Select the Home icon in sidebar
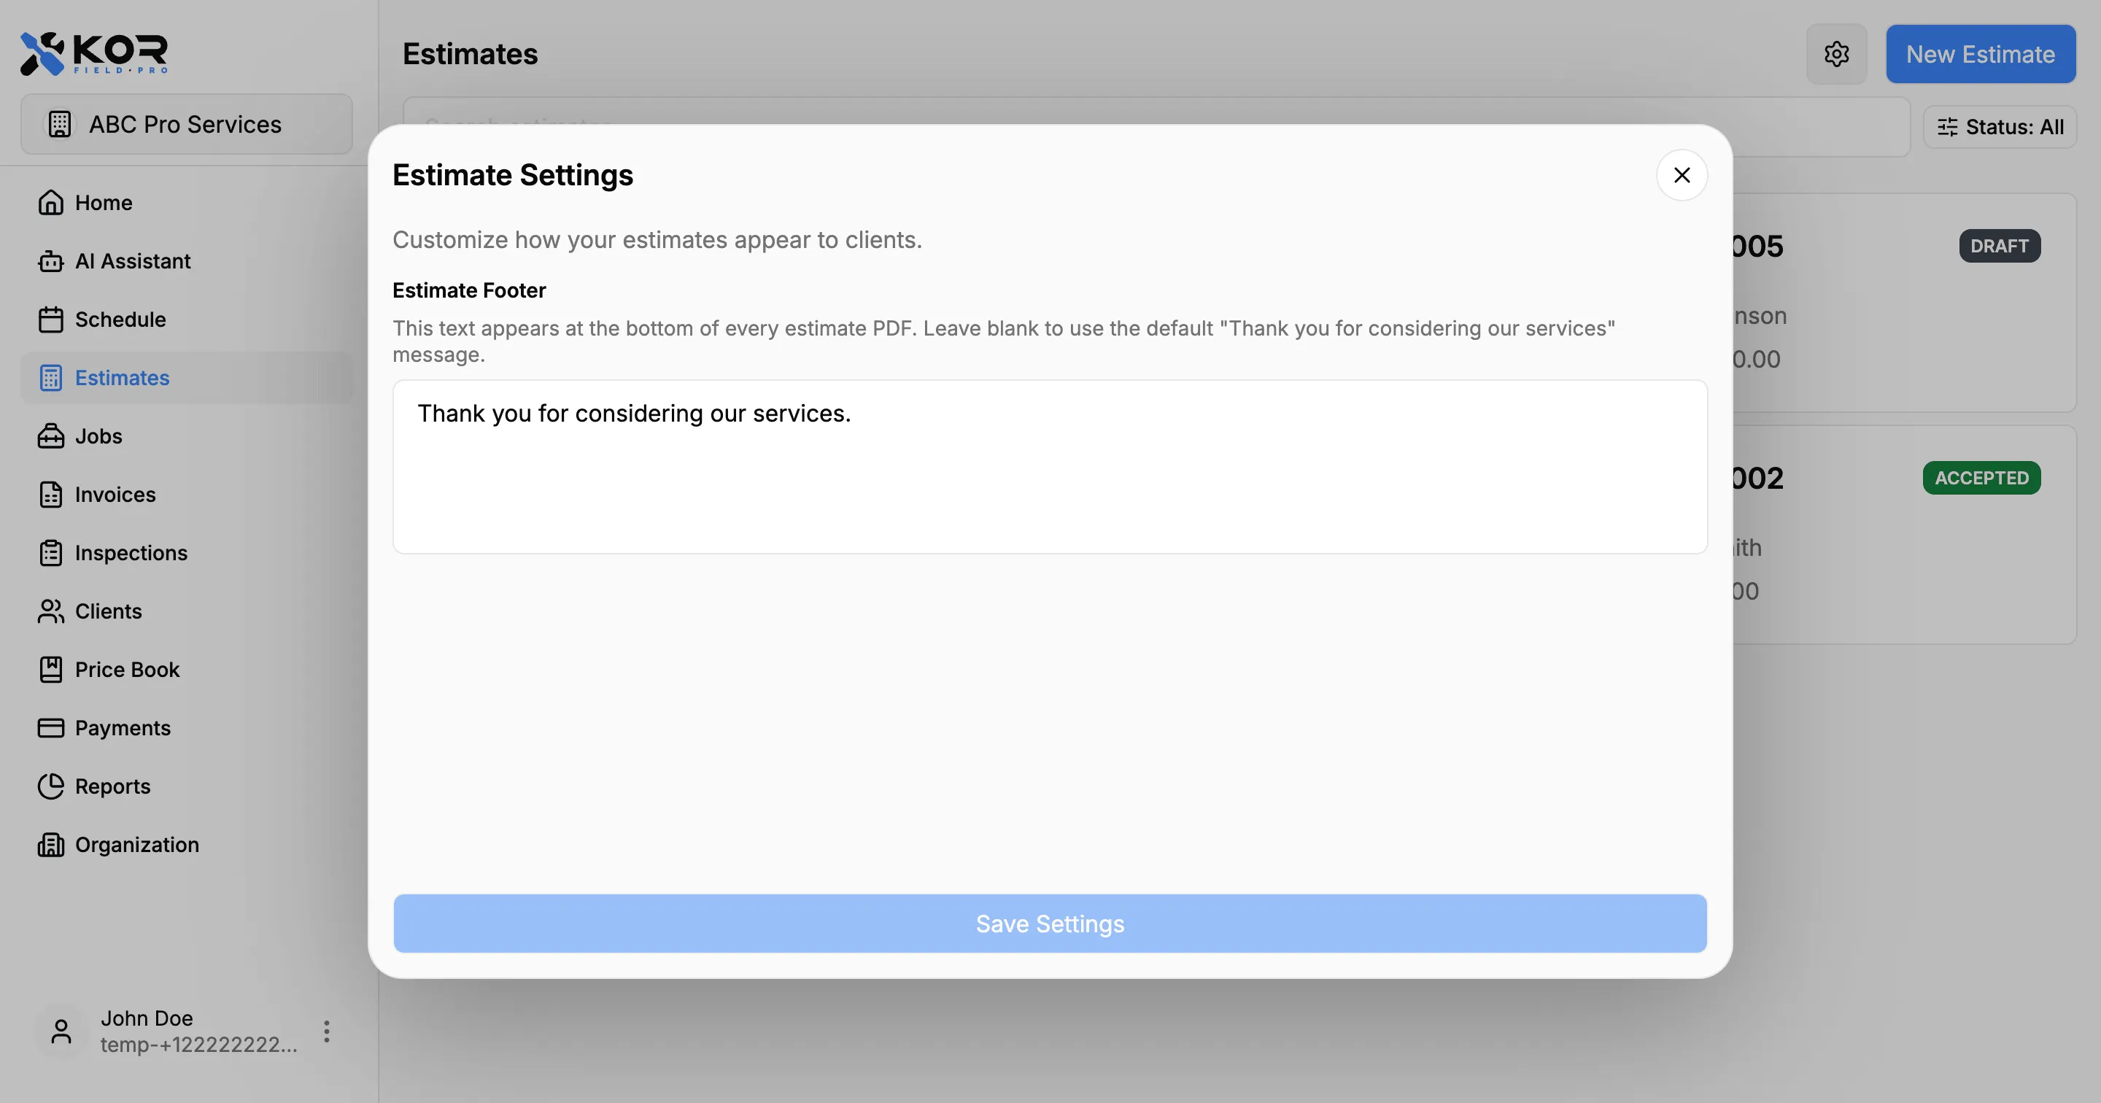Viewport: 2101px width, 1103px height. (x=50, y=202)
